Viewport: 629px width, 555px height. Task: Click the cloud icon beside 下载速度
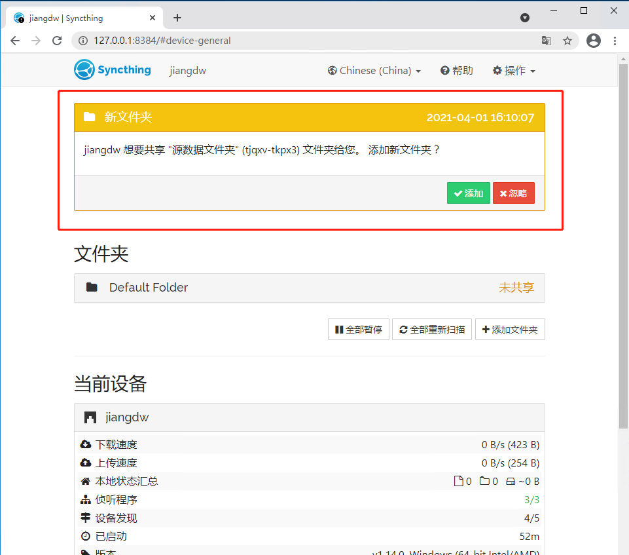click(86, 444)
